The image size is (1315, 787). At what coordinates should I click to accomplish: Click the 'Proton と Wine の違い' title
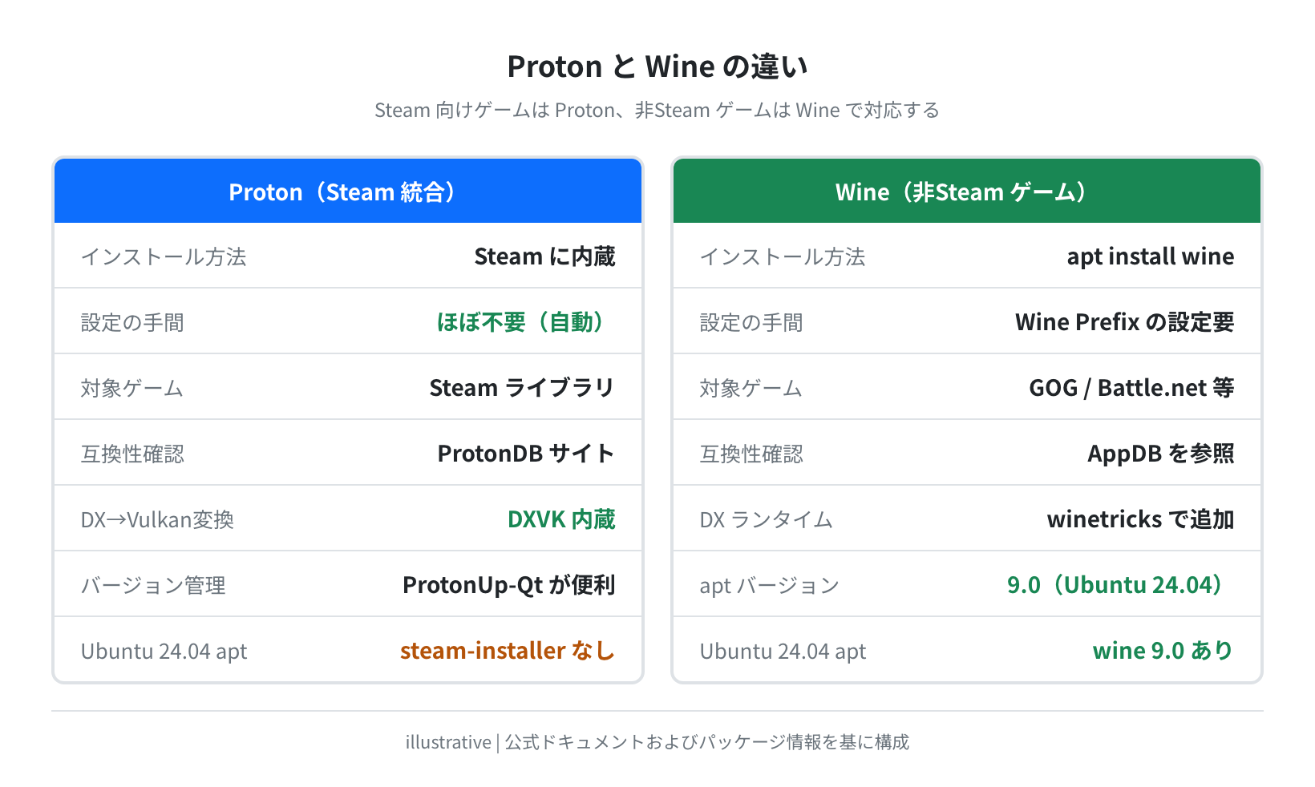(657, 67)
